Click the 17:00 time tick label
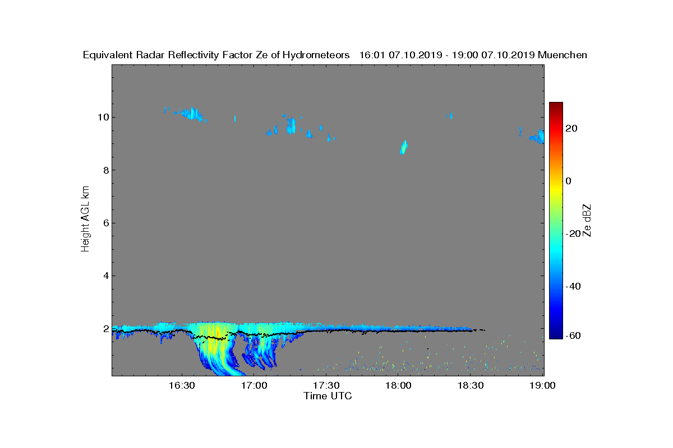 coord(254,385)
